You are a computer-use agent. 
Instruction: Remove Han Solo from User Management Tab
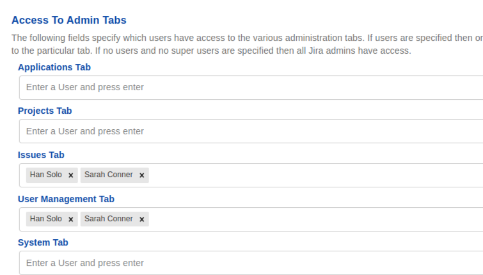point(71,219)
